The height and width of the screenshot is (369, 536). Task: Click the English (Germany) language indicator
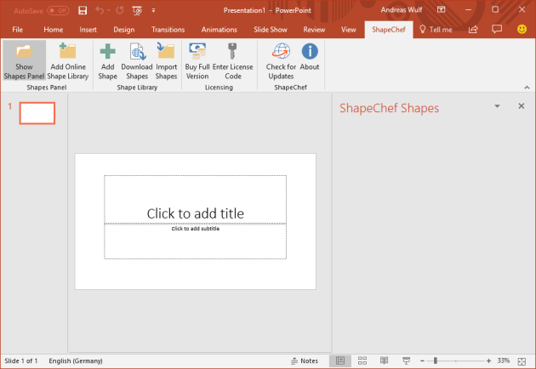[x=76, y=360]
